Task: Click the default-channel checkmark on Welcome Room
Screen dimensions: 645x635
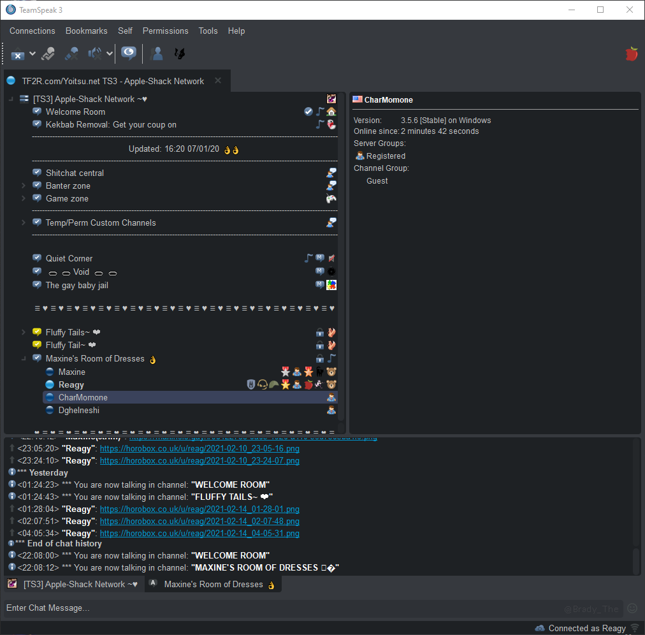Action: 308,112
